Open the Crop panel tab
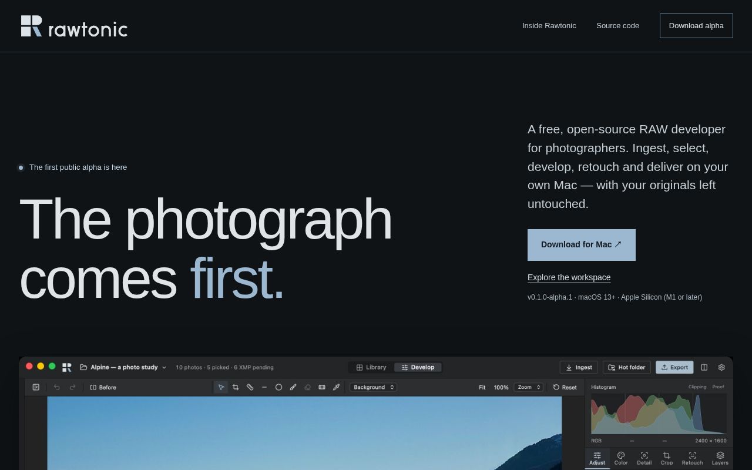The height and width of the screenshot is (470, 752). point(667,458)
